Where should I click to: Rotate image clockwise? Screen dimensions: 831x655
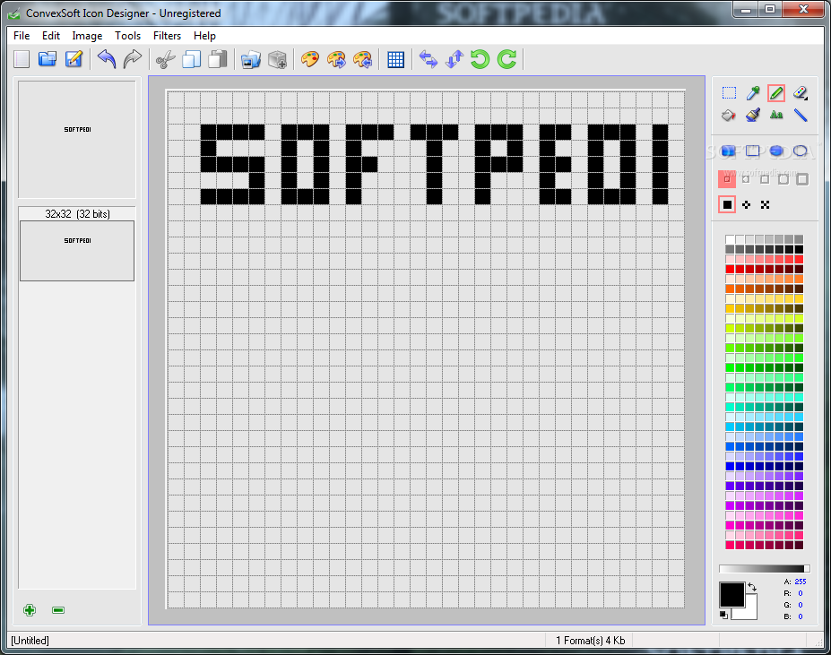tap(506, 59)
